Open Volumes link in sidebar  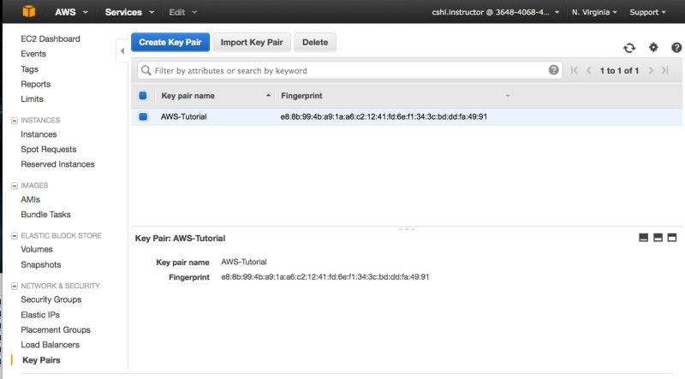pyautogui.click(x=37, y=249)
